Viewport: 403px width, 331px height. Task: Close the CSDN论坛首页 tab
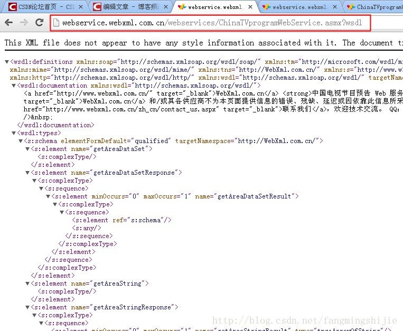point(81,7)
